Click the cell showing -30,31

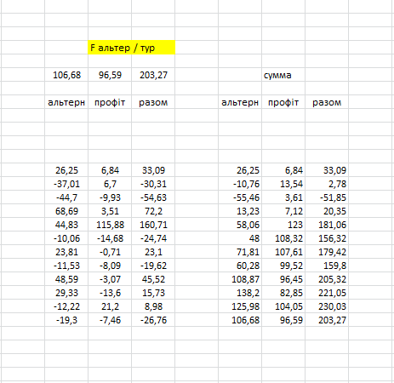click(x=153, y=184)
